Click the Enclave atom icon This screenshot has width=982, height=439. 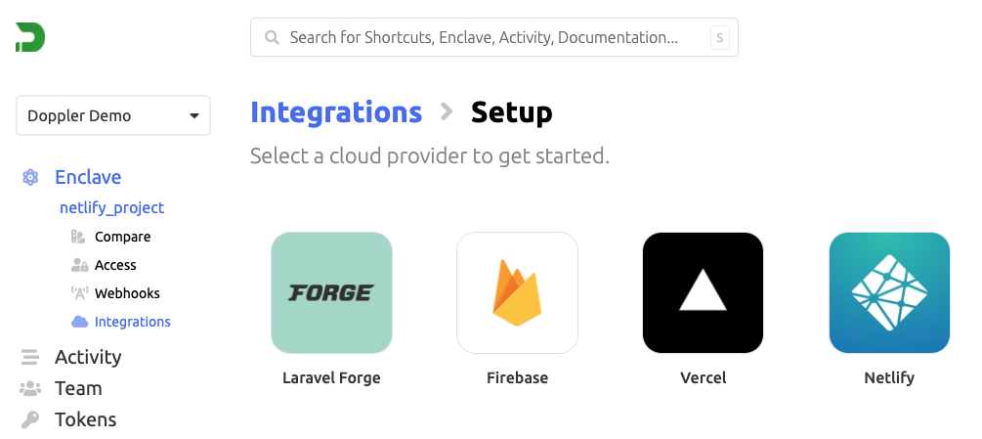coord(30,177)
